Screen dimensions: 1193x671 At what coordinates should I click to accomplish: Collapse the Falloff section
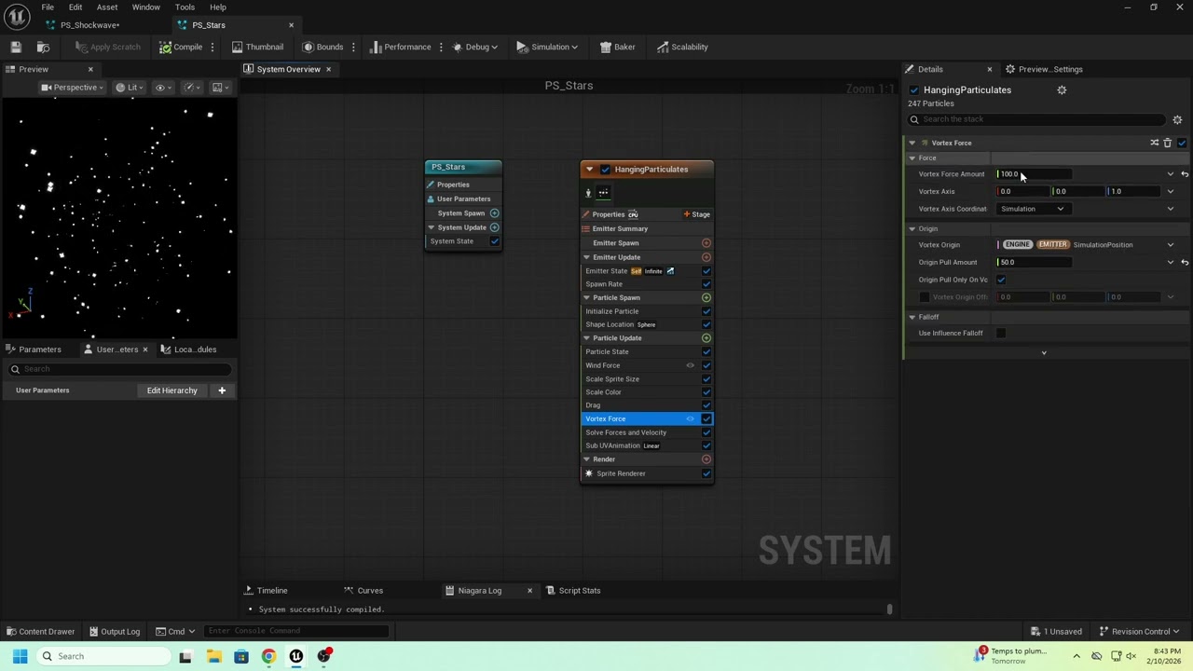(x=912, y=317)
